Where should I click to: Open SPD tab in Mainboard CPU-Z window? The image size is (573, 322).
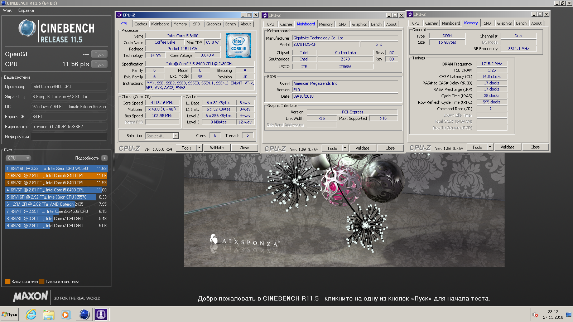pyautogui.click(x=342, y=24)
